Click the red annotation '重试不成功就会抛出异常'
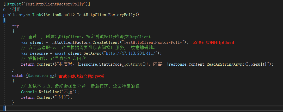 click(x=81, y=77)
